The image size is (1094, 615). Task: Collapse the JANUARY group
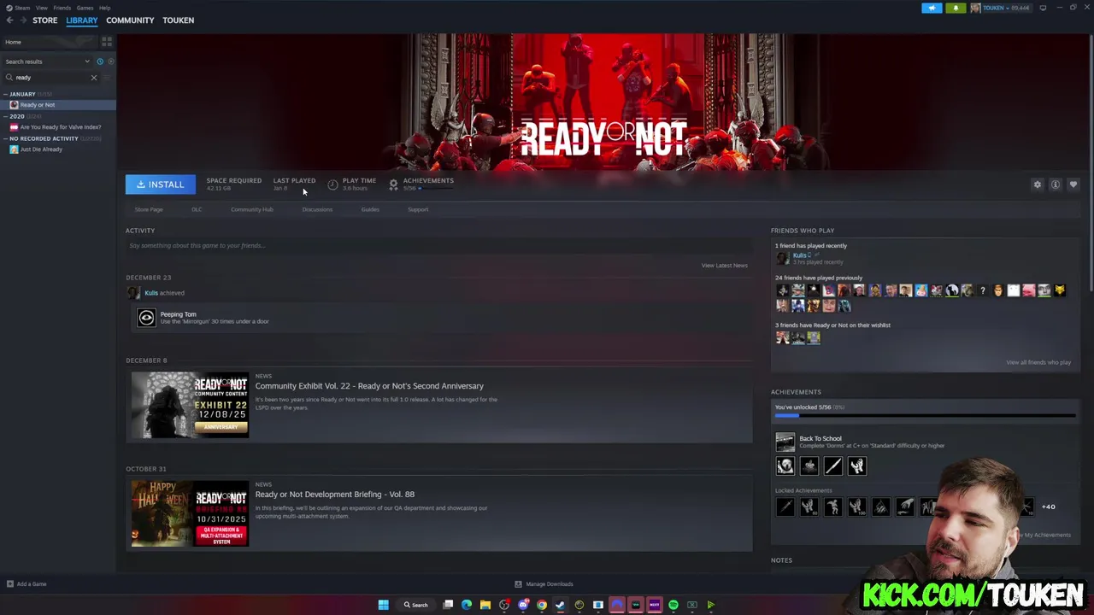point(6,94)
